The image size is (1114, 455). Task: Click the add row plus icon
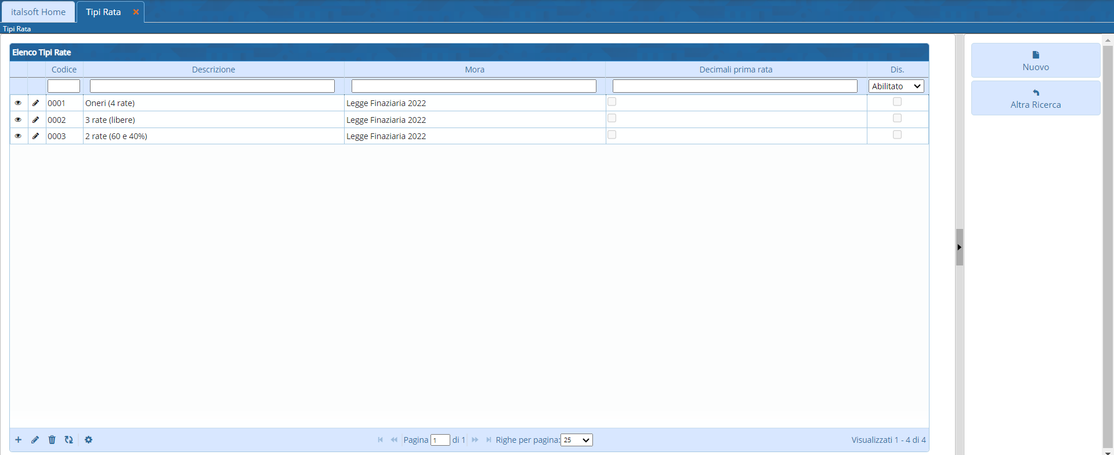point(19,440)
